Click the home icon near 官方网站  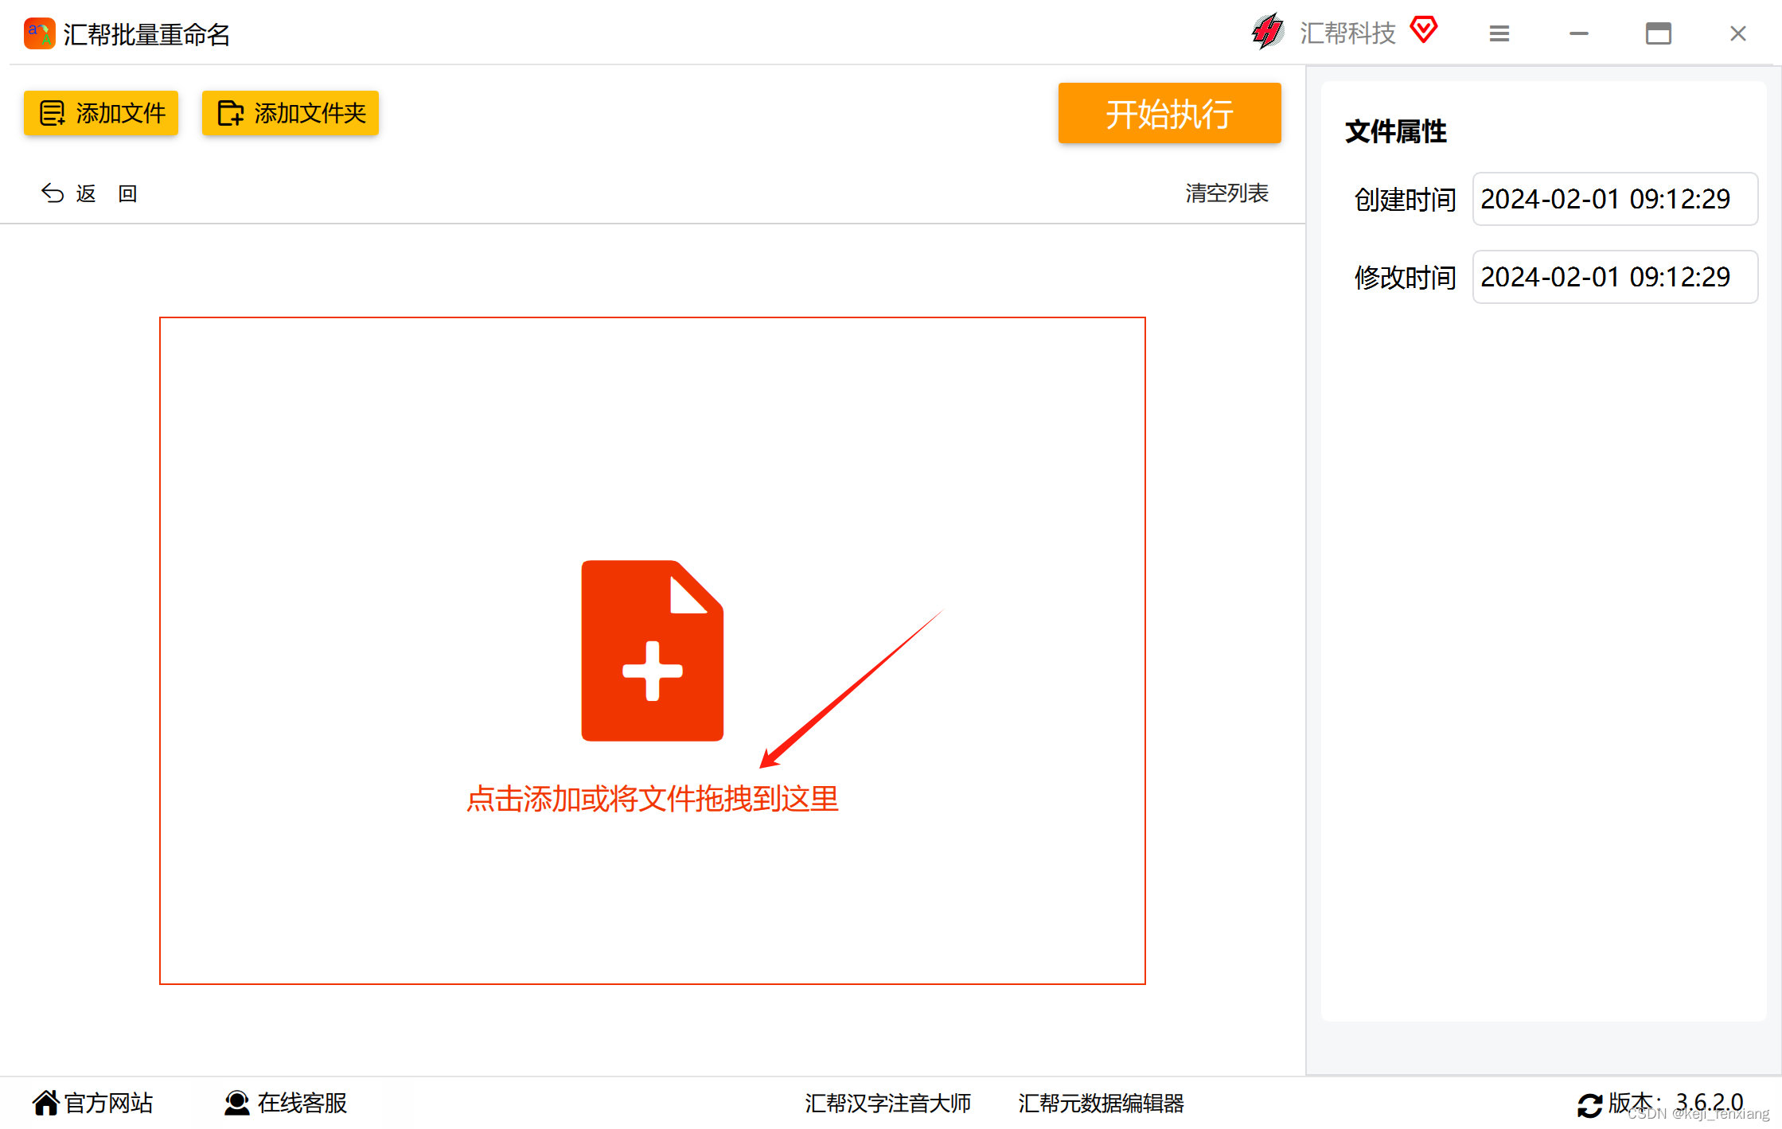pos(46,1104)
